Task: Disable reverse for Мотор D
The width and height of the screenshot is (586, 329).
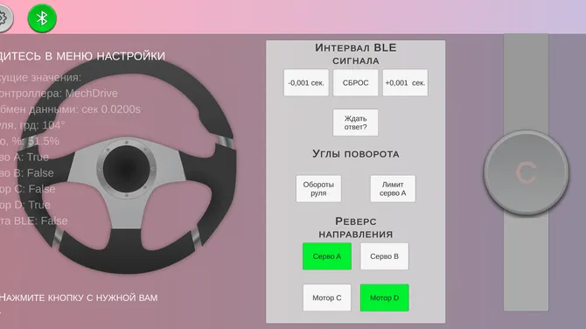Action: click(x=384, y=297)
